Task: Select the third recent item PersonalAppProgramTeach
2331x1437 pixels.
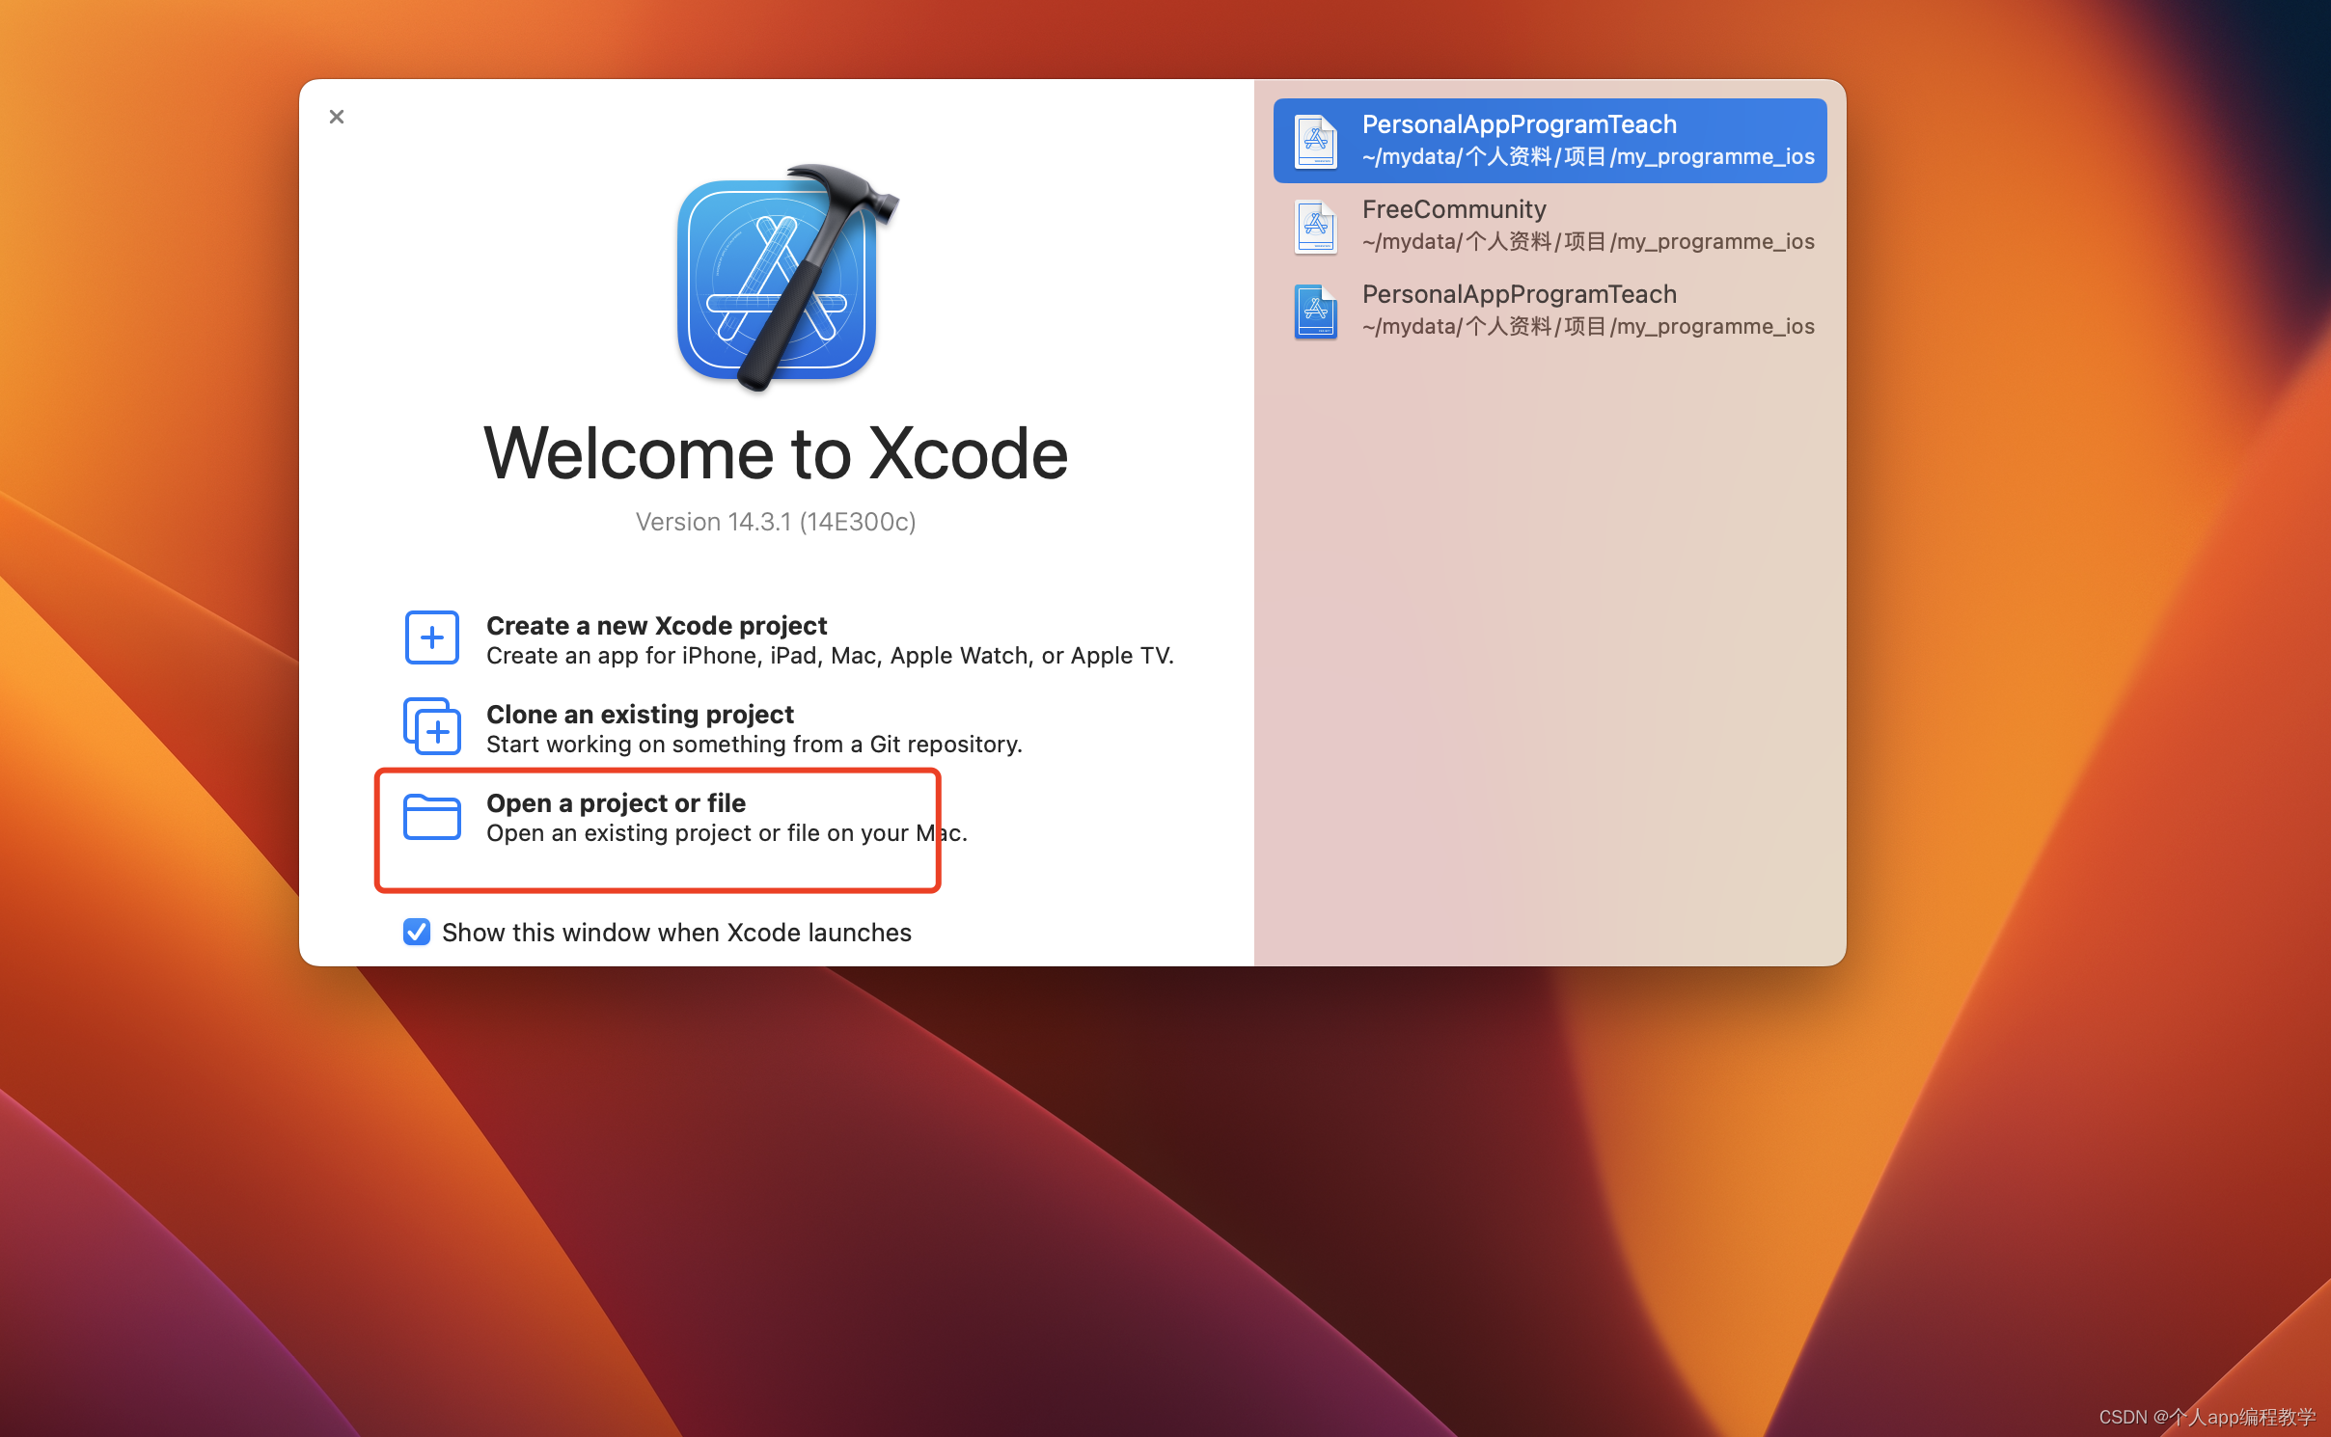Action: click(1549, 311)
